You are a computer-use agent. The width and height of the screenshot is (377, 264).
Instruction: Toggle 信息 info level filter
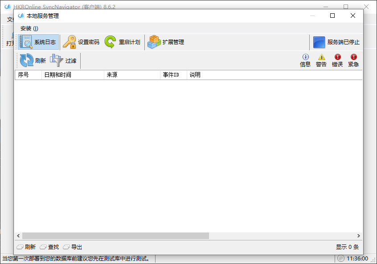[x=305, y=60]
